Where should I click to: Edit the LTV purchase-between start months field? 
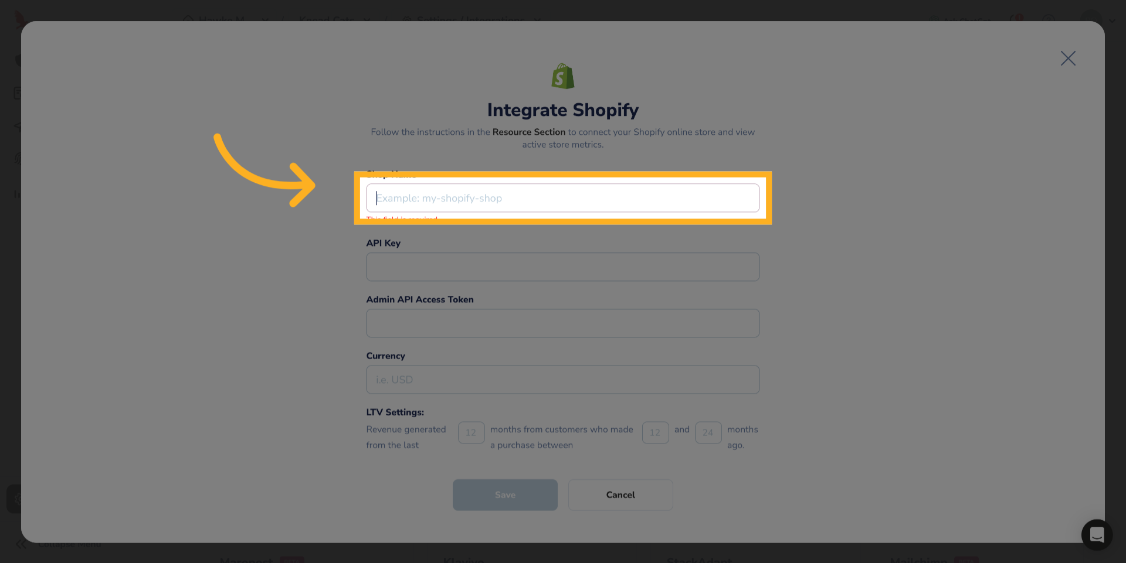655,433
